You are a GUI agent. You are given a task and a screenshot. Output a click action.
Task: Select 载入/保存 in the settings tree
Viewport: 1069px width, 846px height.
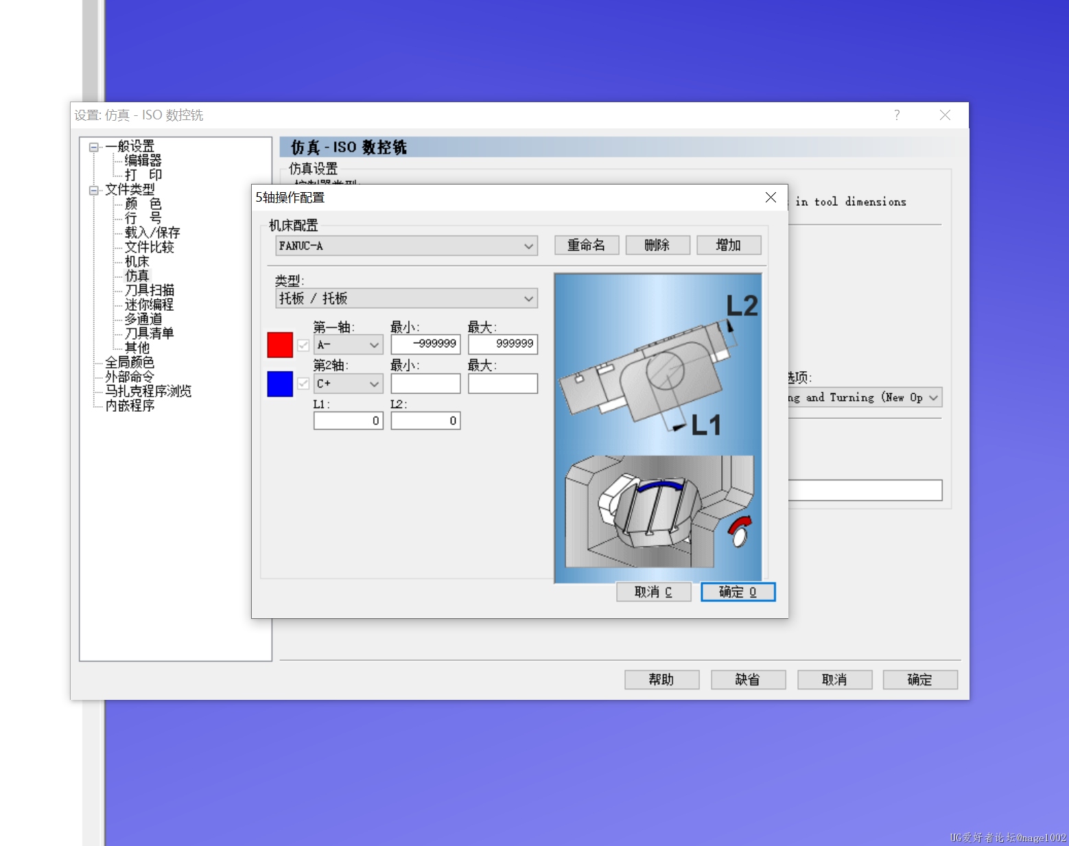pos(152,233)
